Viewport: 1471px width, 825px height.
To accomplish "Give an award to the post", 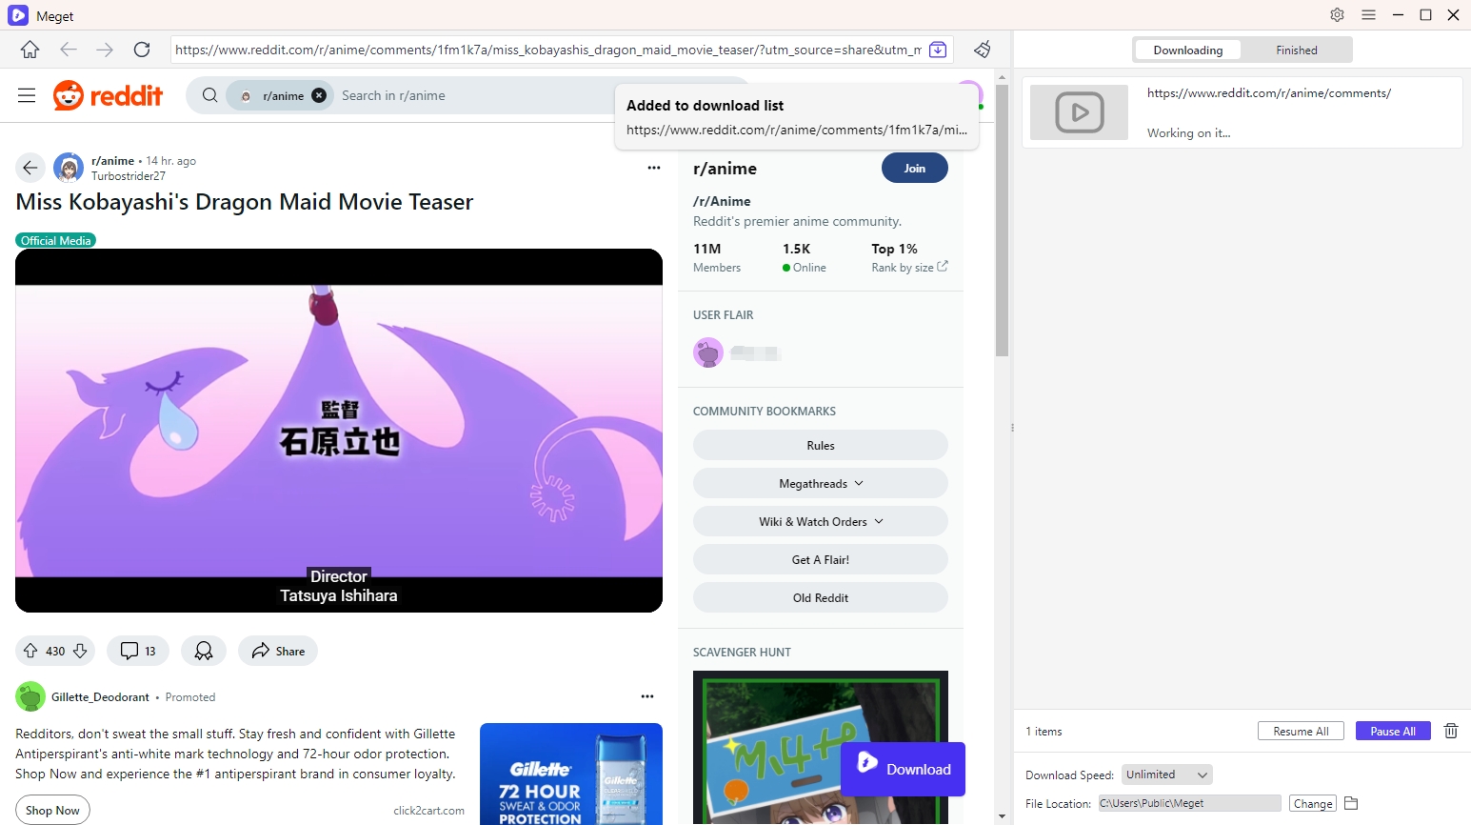I will coord(204,651).
